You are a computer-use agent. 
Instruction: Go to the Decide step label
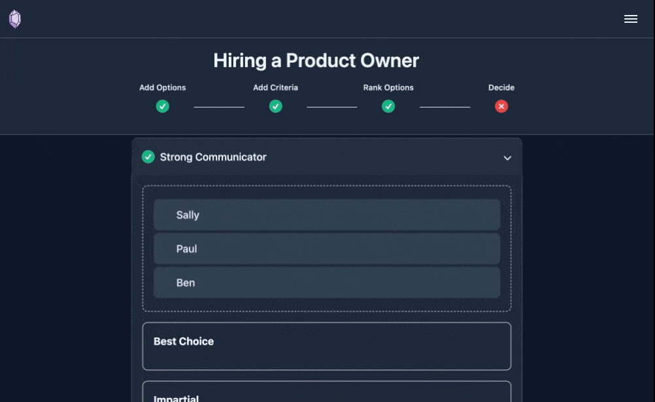[501, 87]
